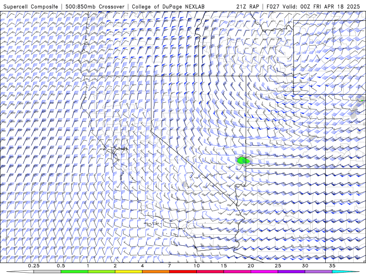Select the hot pink 15–20 legend swatch
This screenshot has height=274, width=366.
pyautogui.click(x=237, y=272)
